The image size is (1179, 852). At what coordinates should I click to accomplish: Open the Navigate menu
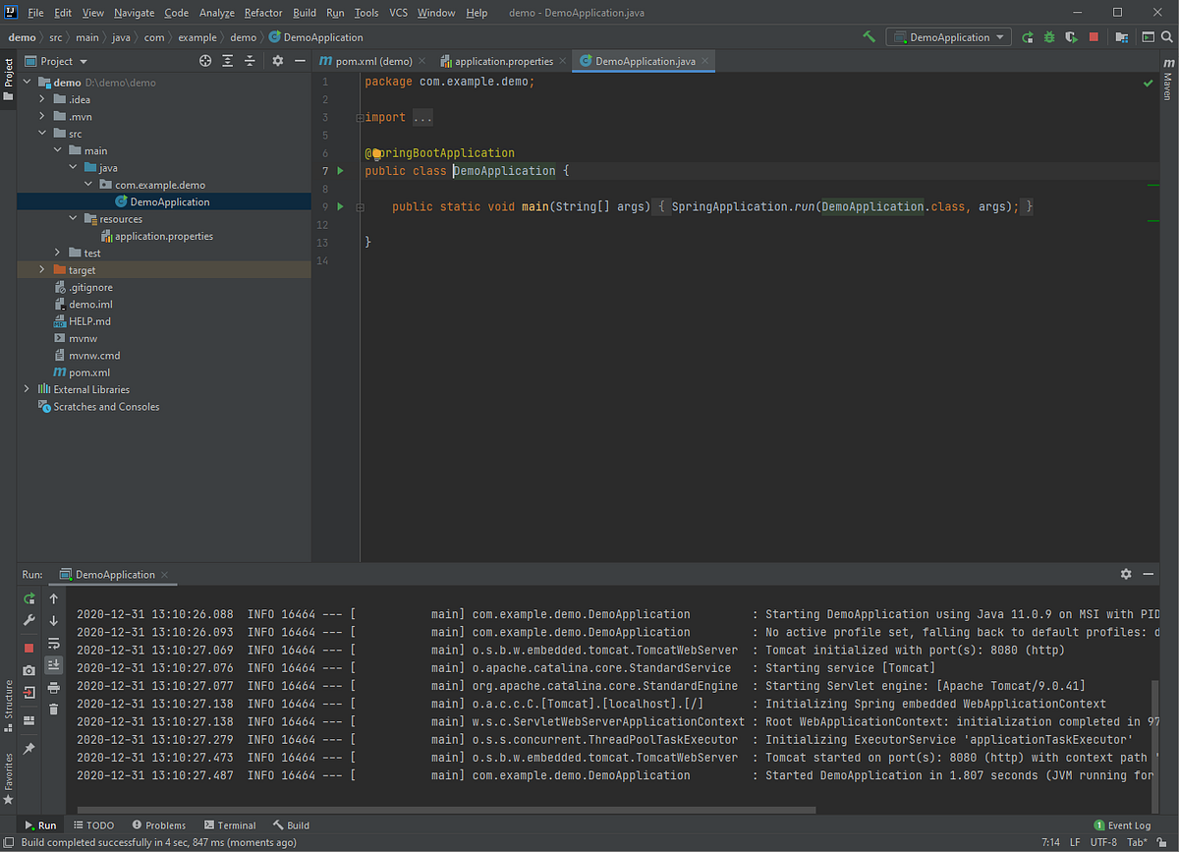(x=134, y=13)
